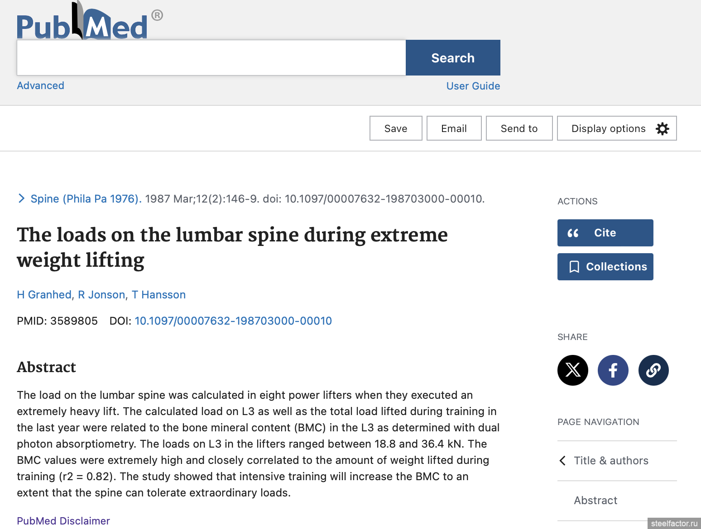Copy permalink with the chain link icon
The height and width of the screenshot is (529, 701).
point(653,370)
